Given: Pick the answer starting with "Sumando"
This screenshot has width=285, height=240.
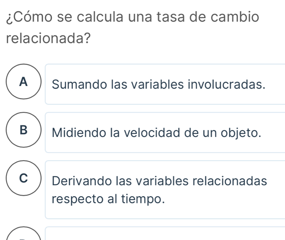Looking at the screenshot, I should (x=159, y=85).
